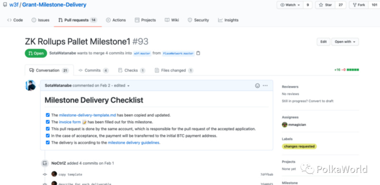Click the Edit title button
This screenshot has width=380, height=185.
pyautogui.click(x=323, y=42)
